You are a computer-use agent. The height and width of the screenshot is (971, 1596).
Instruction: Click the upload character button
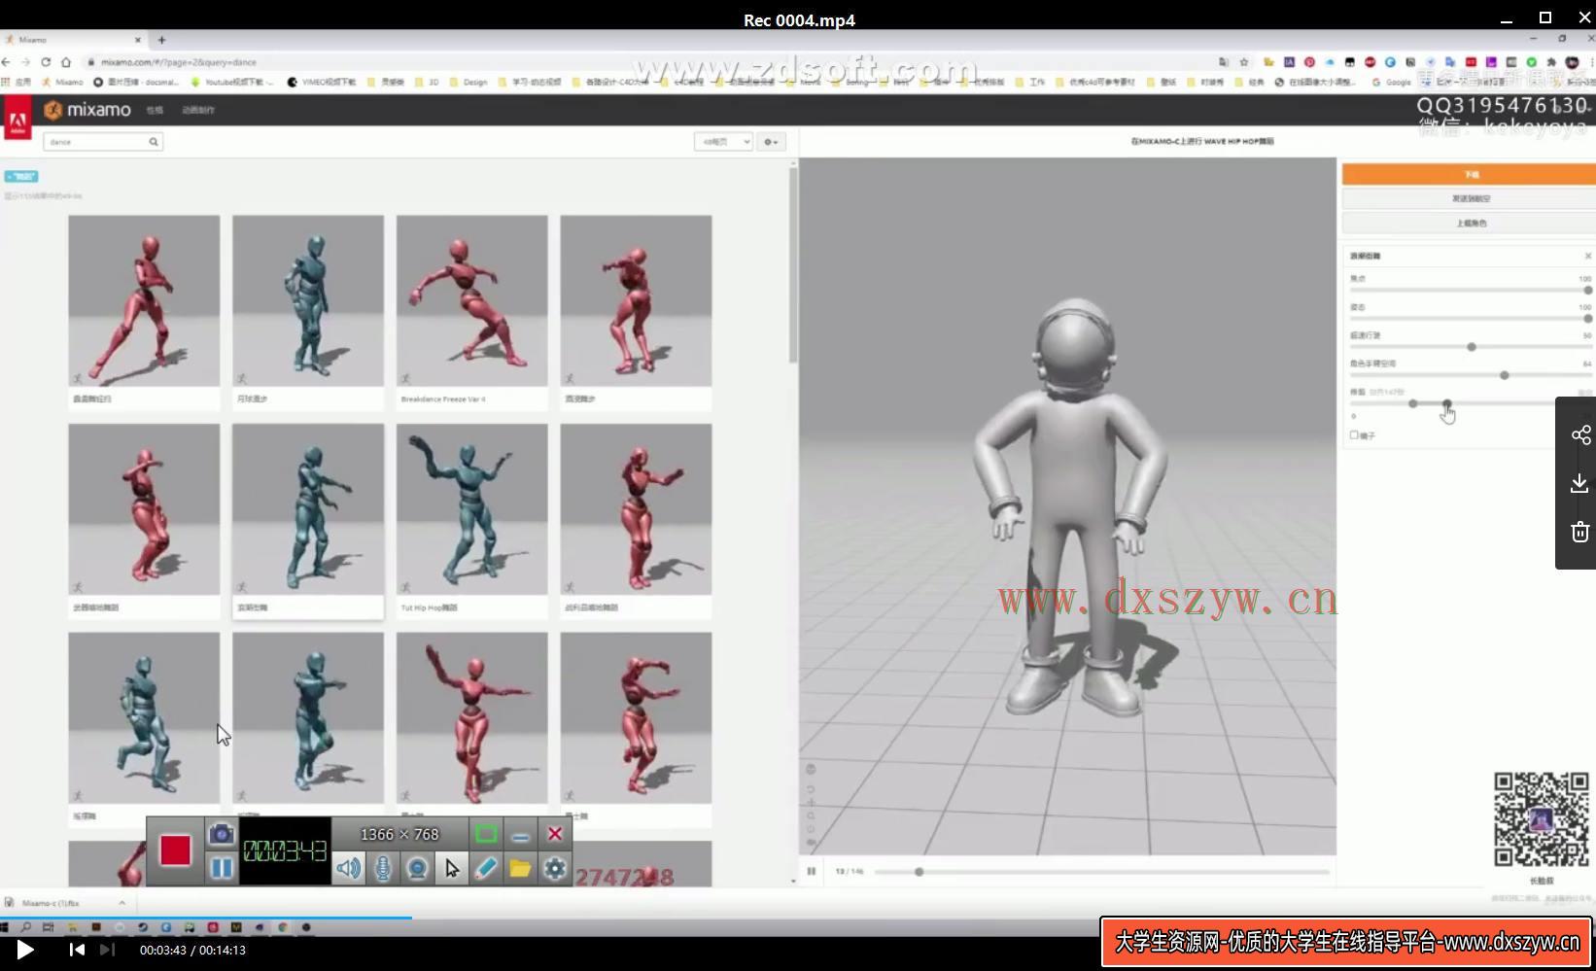[1469, 223]
